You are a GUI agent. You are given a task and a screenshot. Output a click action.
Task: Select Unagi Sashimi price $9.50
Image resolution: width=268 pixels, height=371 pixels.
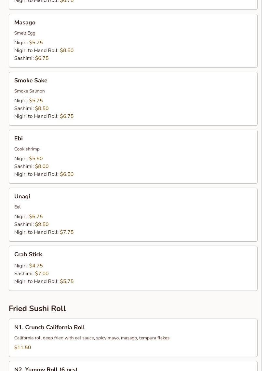(42, 224)
